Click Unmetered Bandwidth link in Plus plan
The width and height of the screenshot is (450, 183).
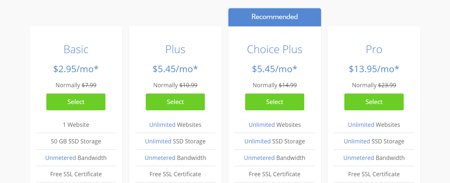click(x=160, y=158)
